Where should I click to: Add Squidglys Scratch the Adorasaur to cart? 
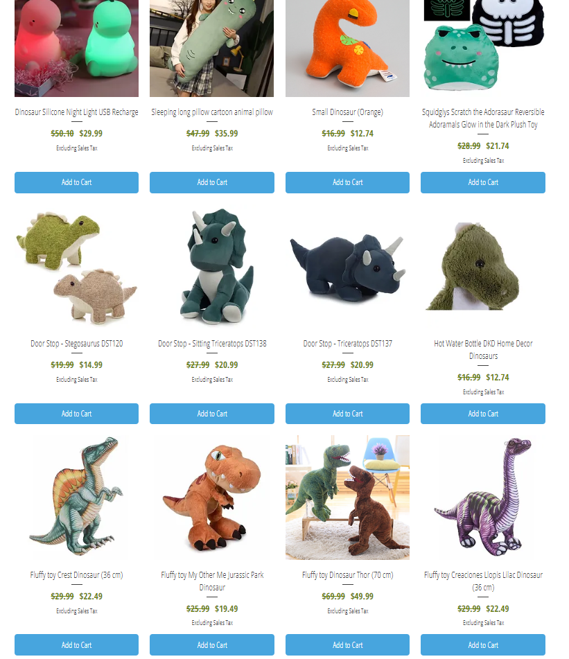[x=483, y=182]
